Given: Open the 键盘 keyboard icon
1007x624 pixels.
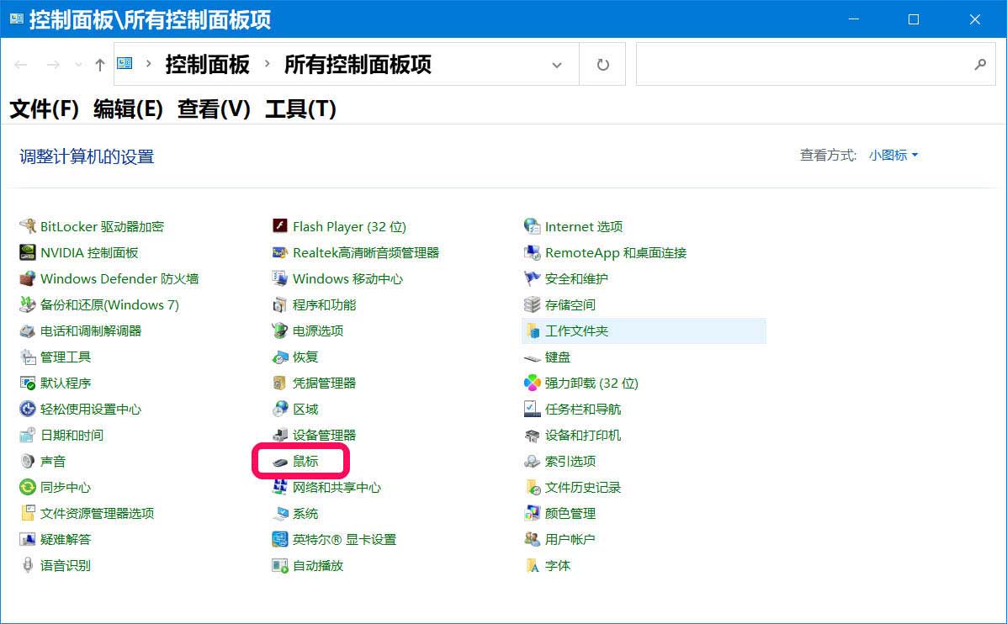Looking at the screenshot, I should click(x=533, y=357).
